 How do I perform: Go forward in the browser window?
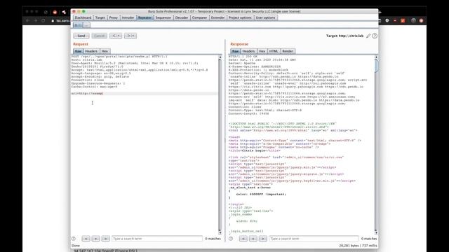[x=35, y=20]
